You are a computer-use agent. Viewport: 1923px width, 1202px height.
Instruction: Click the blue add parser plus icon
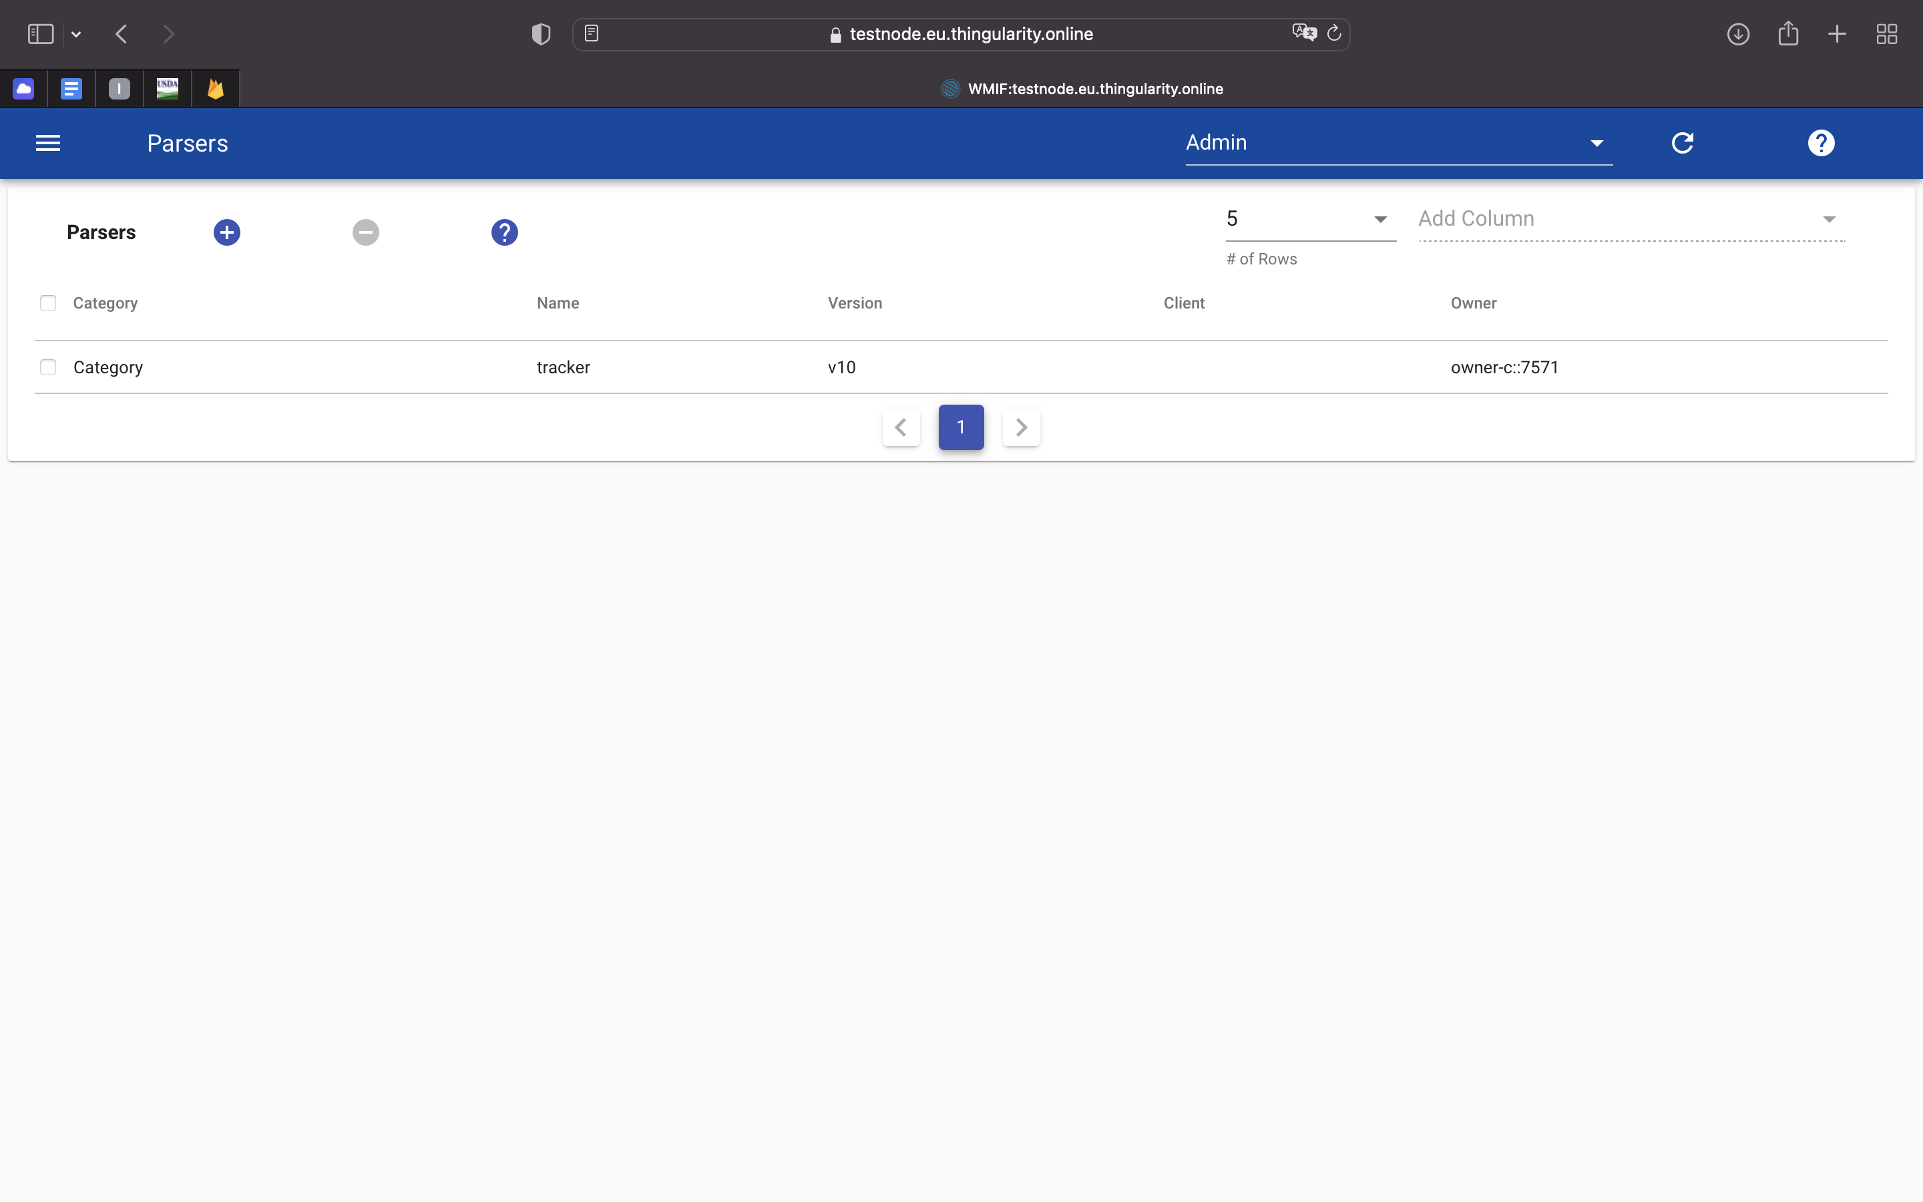(x=226, y=232)
